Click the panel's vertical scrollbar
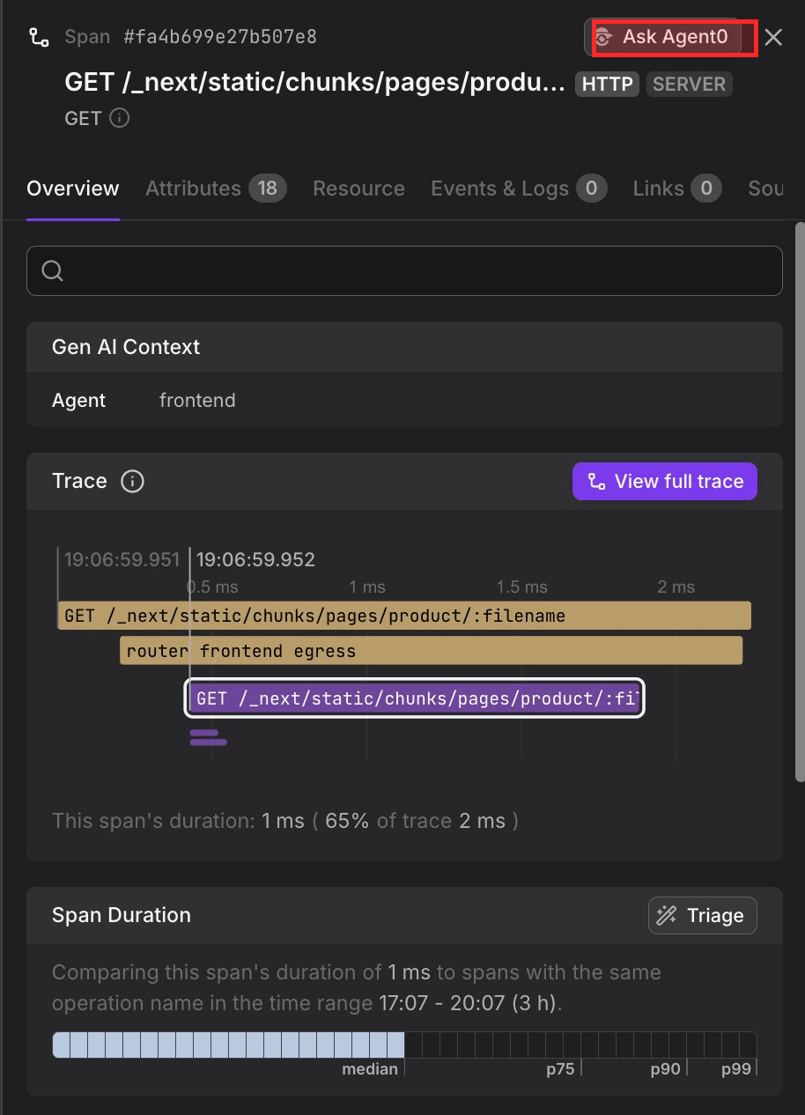This screenshot has height=1115, width=805. tap(799, 502)
